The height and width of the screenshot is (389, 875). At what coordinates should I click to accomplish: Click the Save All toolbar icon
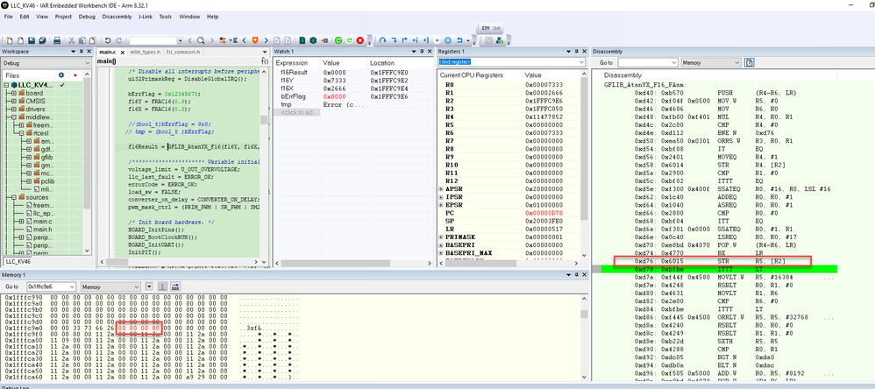click(x=42, y=40)
